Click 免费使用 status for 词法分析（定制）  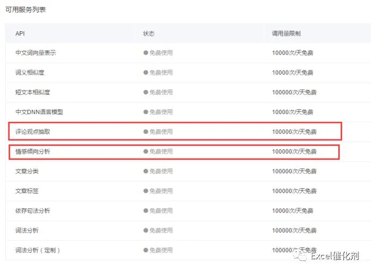(161, 250)
